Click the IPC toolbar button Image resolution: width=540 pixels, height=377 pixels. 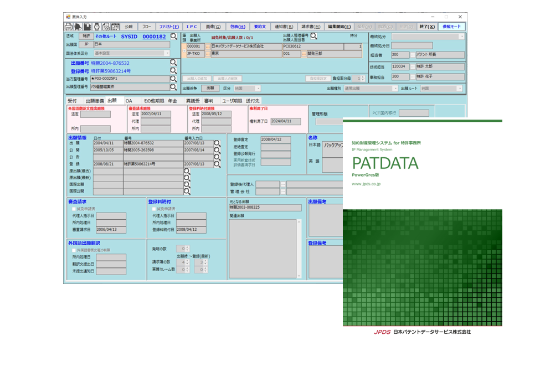(x=192, y=27)
